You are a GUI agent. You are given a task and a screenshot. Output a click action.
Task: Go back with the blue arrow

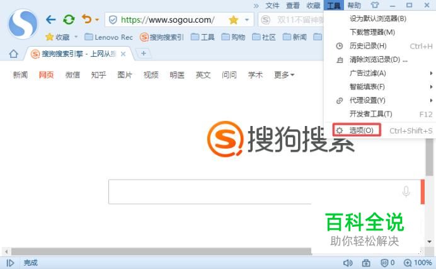(50, 20)
